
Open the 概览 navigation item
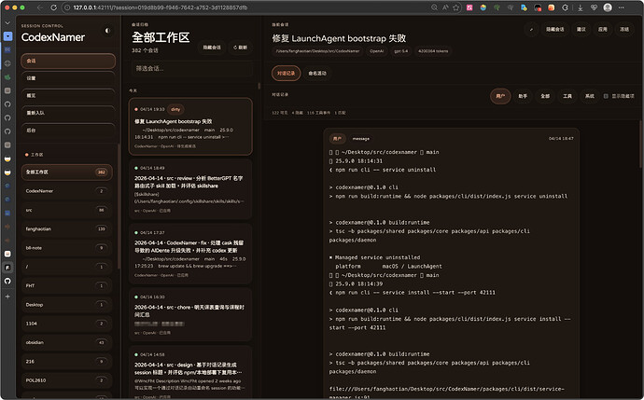pyautogui.click(x=68, y=95)
